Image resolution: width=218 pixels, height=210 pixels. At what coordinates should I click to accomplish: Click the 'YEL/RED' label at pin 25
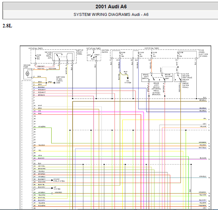coord(42,145)
